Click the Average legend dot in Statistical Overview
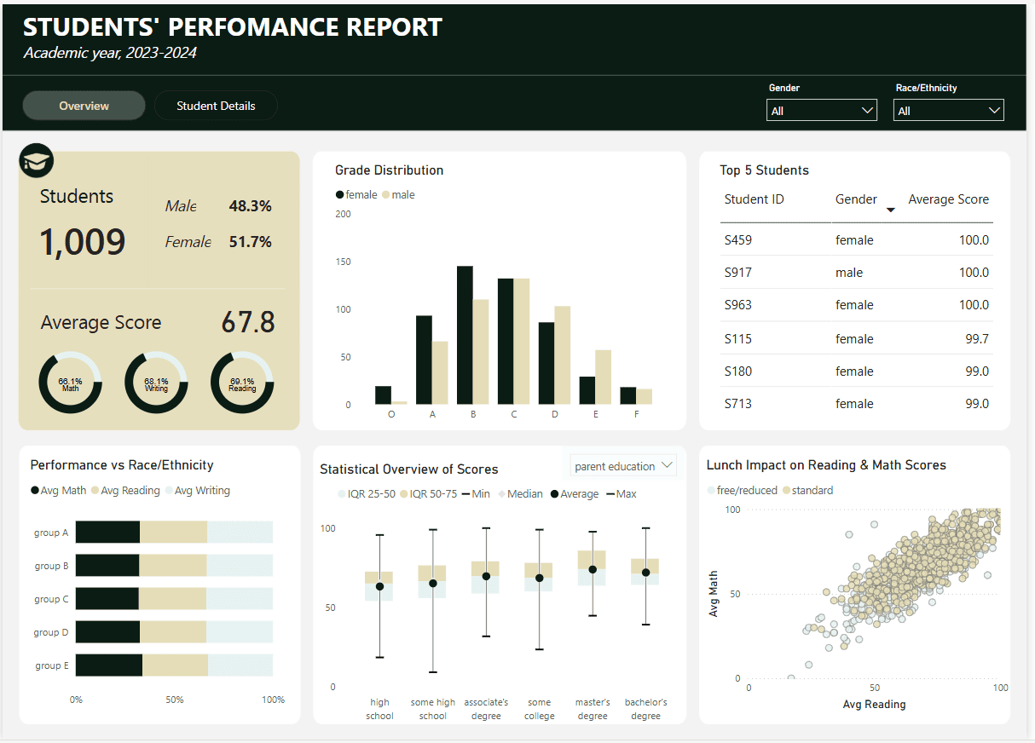1035x743 pixels. coord(556,494)
